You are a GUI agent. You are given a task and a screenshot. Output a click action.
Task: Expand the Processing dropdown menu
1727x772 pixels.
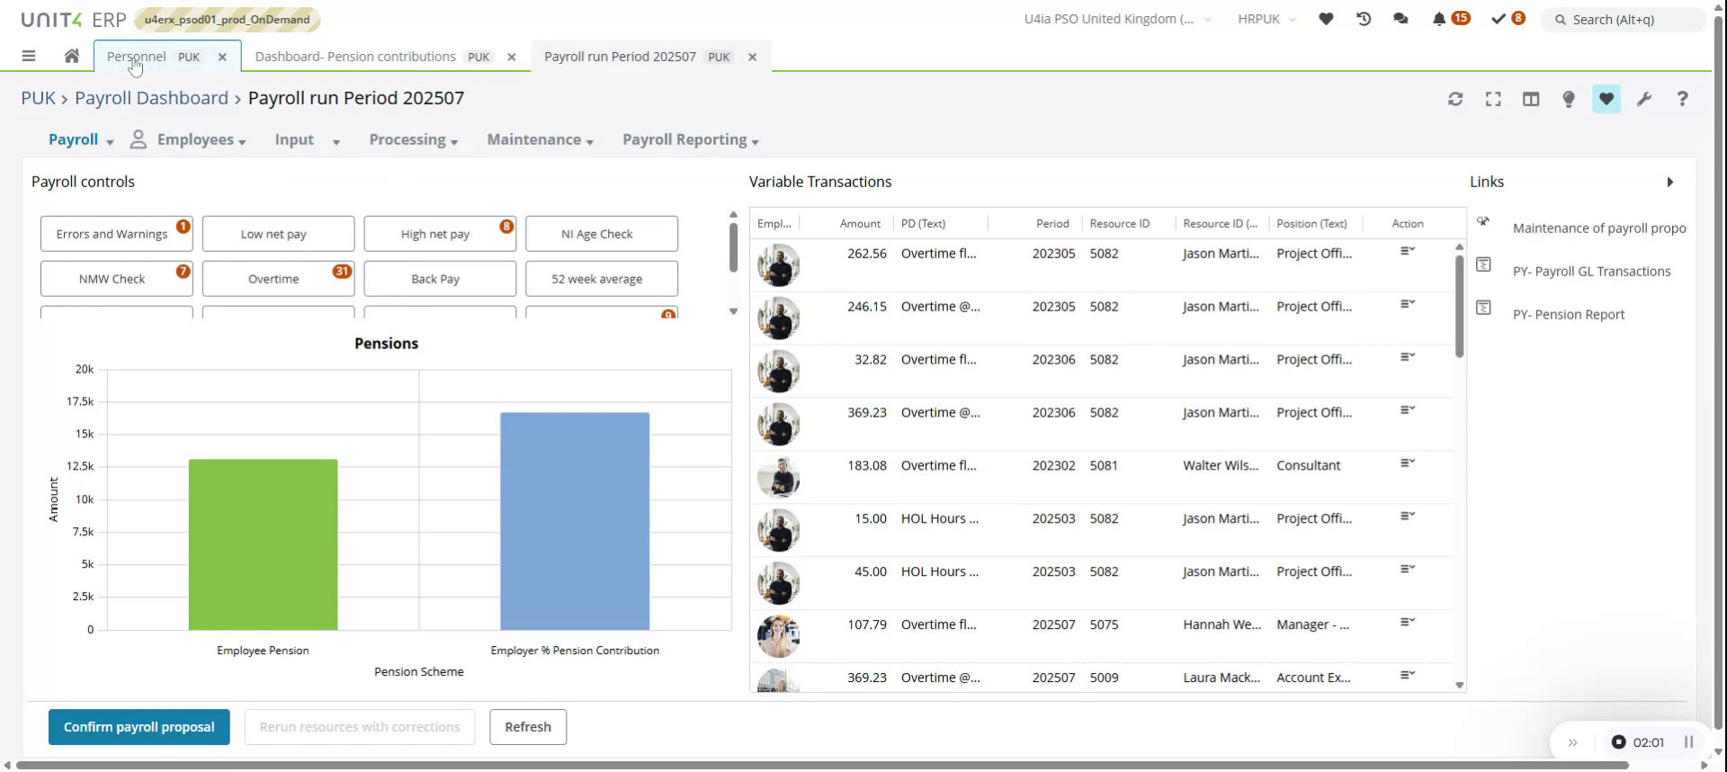click(x=413, y=140)
